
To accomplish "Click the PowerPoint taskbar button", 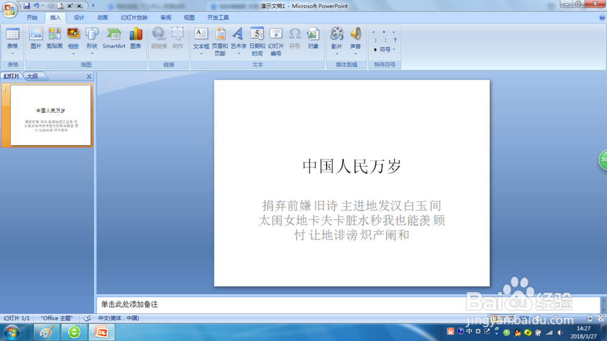I will click(x=101, y=332).
